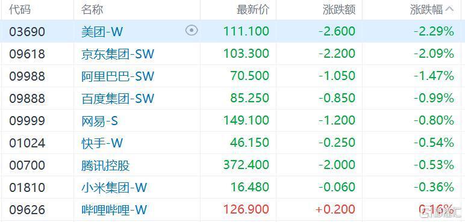The width and height of the screenshot is (465, 222).
Task: Select code 01810
Action: (x=27, y=187)
